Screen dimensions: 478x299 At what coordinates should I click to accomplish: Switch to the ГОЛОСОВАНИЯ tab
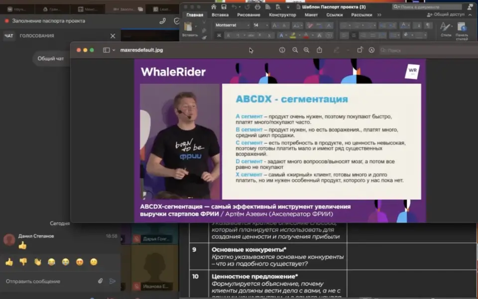coord(37,36)
